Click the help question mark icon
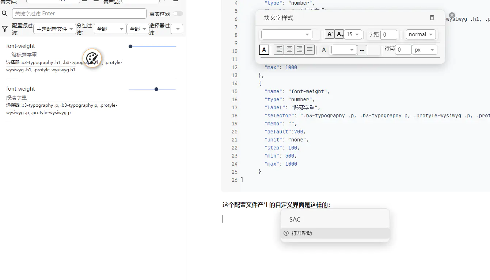The image size is (490, 280). click(286, 233)
